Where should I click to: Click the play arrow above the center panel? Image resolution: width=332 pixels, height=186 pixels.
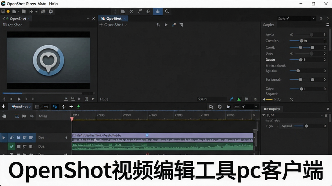pos(166,25)
